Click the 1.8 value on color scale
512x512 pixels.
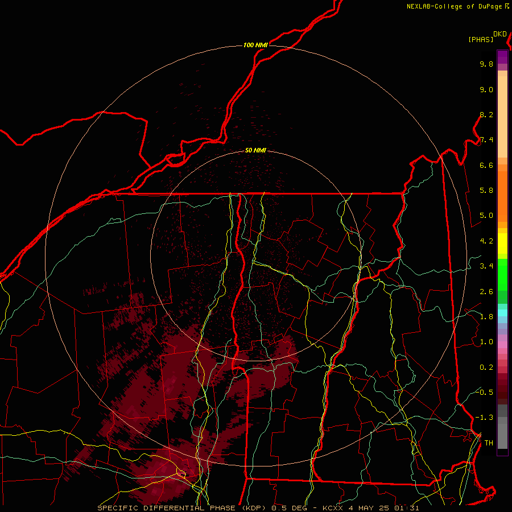pos(486,317)
